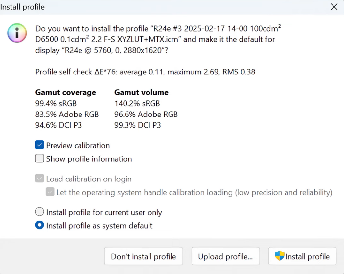Click the Profile self check ΔE*76 line
Image resolution: width=344 pixels, height=274 pixels.
click(145, 72)
